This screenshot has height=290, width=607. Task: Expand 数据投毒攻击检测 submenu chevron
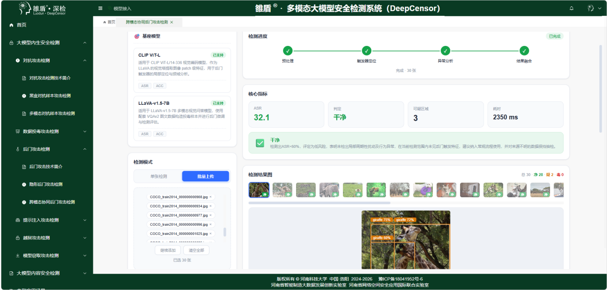coord(85,131)
